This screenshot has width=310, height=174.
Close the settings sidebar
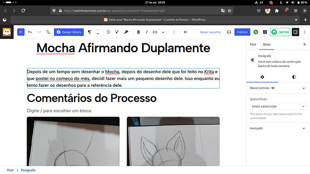click(305, 45)
